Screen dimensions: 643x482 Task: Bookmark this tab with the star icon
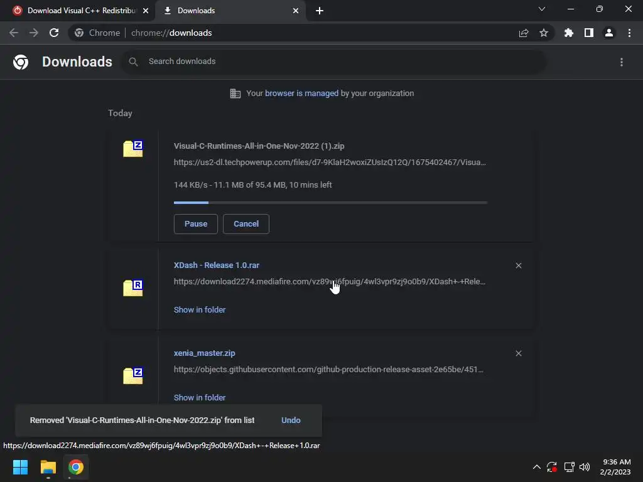coord(544,33)
